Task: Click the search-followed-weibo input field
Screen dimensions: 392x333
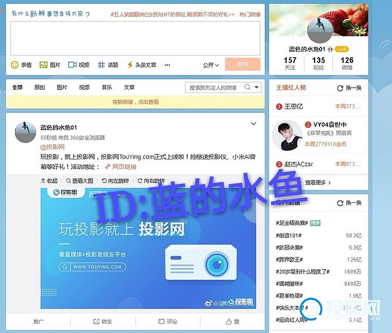Action: tap(213, 88)
